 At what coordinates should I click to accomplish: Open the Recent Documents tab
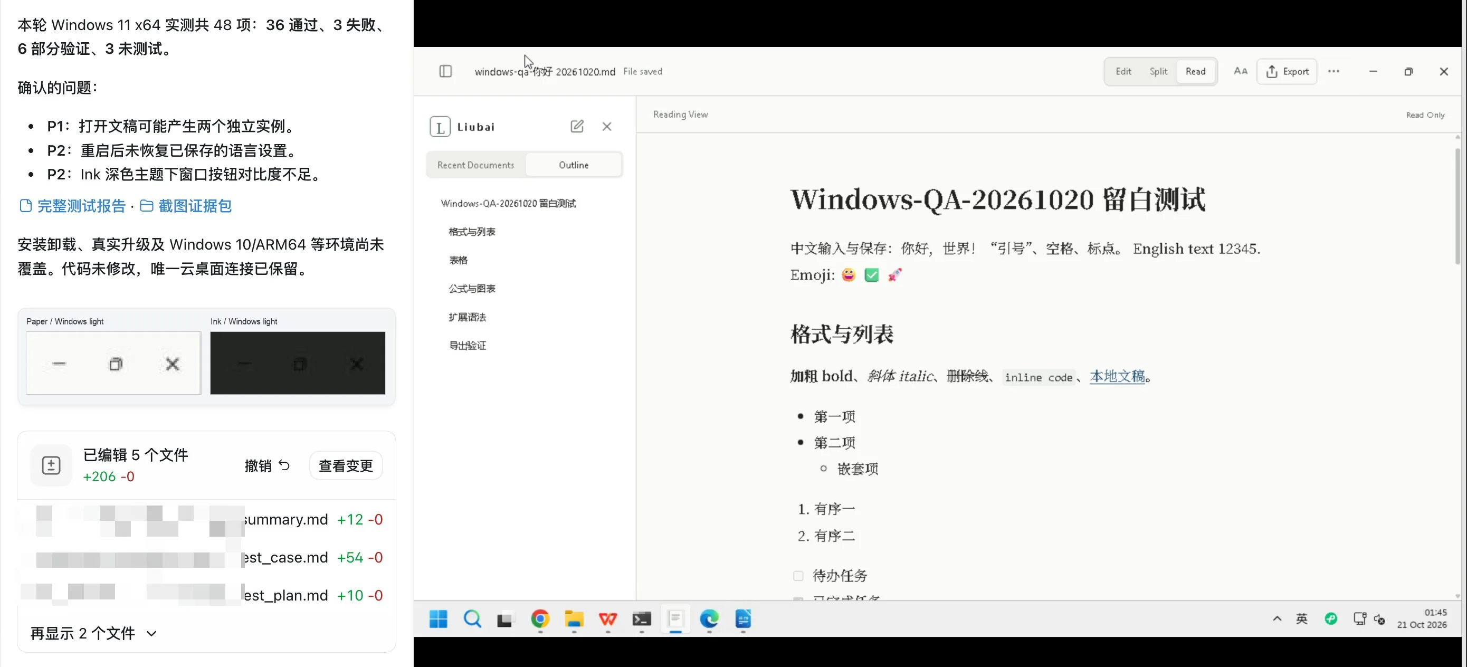(475, 165)
